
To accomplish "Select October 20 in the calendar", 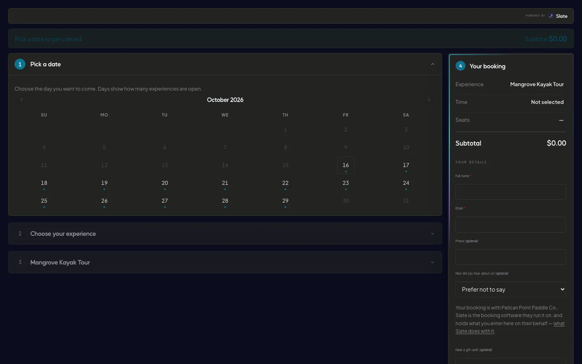I will 165,183.
